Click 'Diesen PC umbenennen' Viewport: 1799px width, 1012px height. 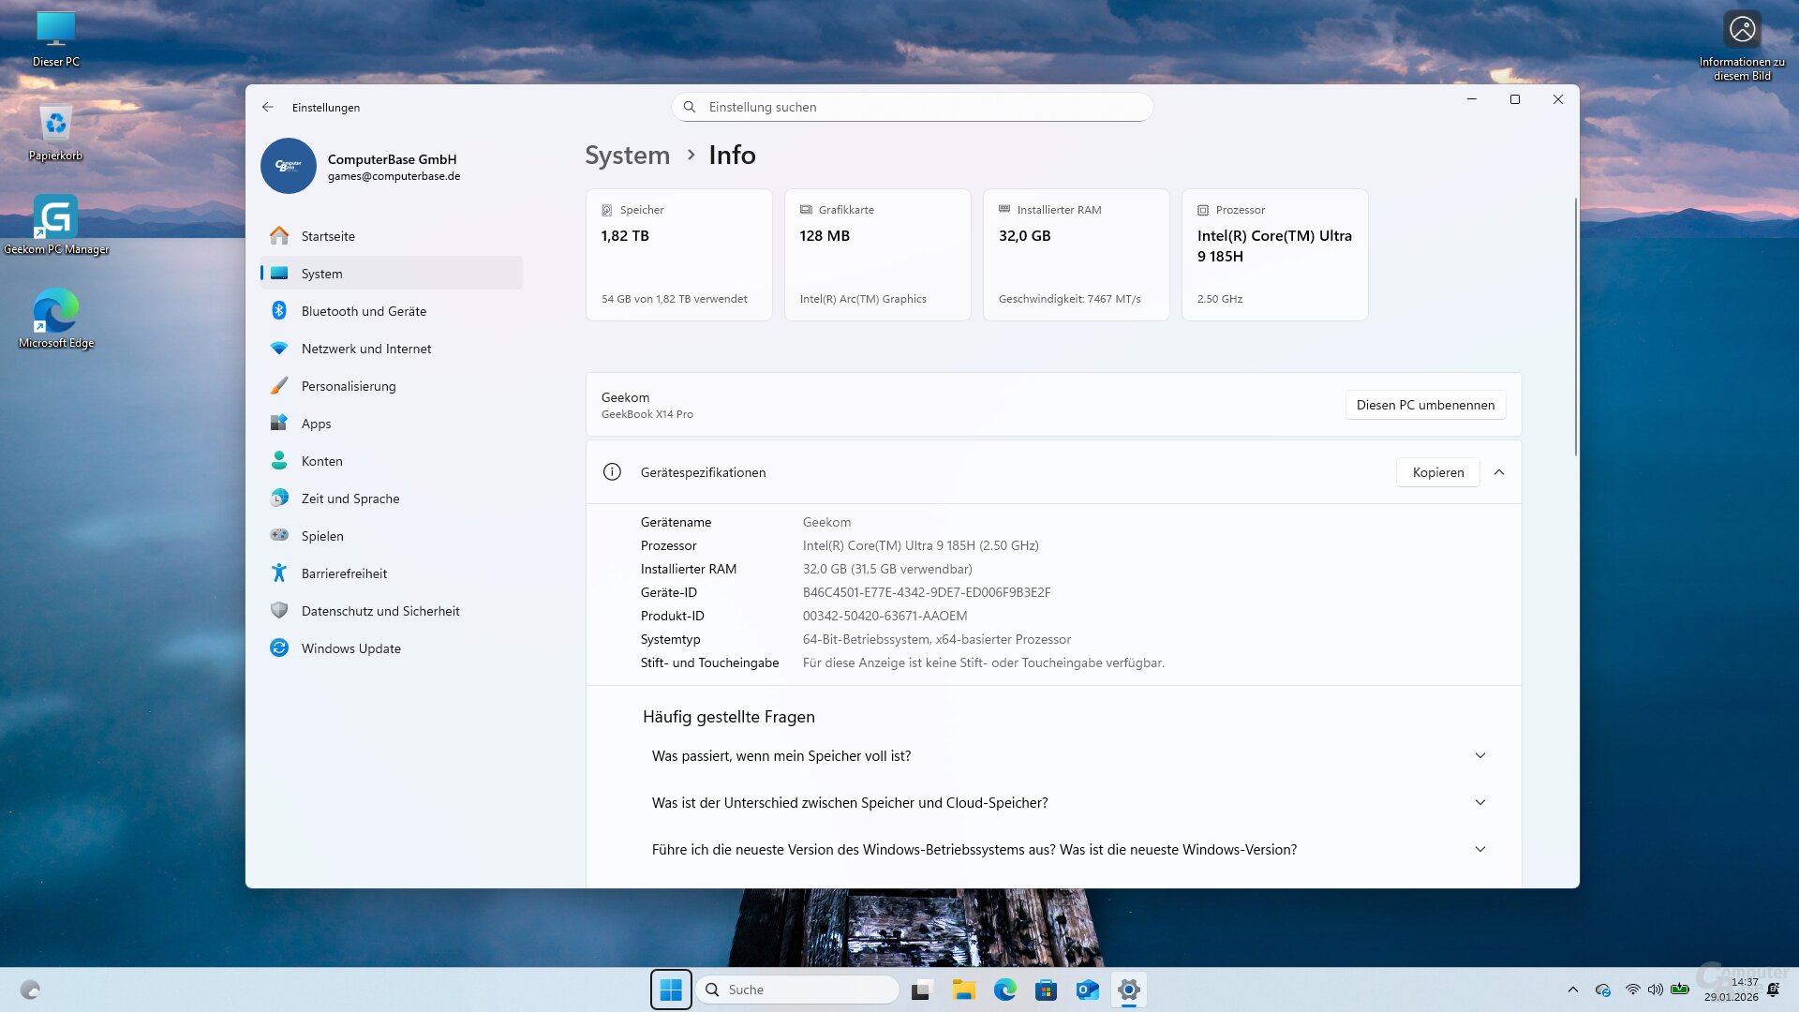pos(1424,404)
